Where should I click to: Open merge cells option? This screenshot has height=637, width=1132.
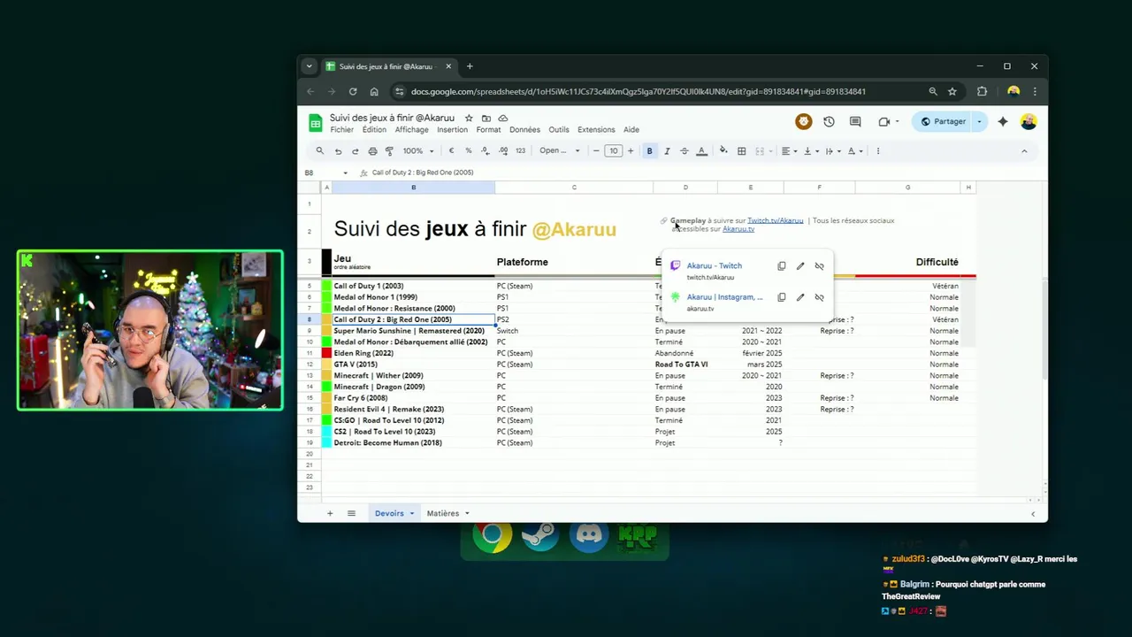(x=759, y=151)
